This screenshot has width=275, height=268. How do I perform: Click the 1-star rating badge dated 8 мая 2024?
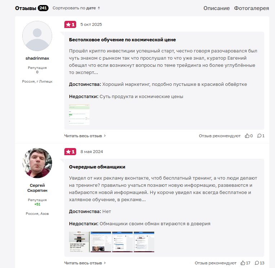pyautogui.click(x=70, y=152)
